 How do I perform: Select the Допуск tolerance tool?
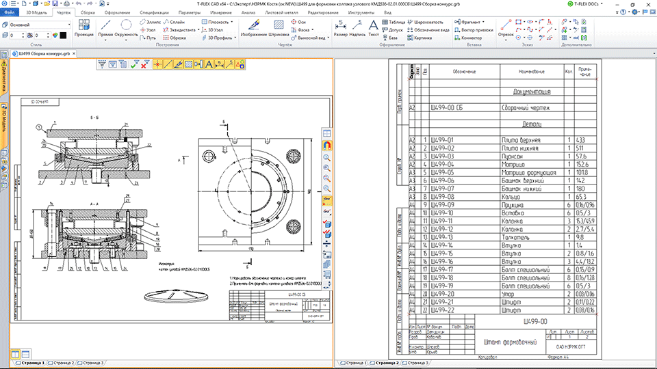click(392, 29)
